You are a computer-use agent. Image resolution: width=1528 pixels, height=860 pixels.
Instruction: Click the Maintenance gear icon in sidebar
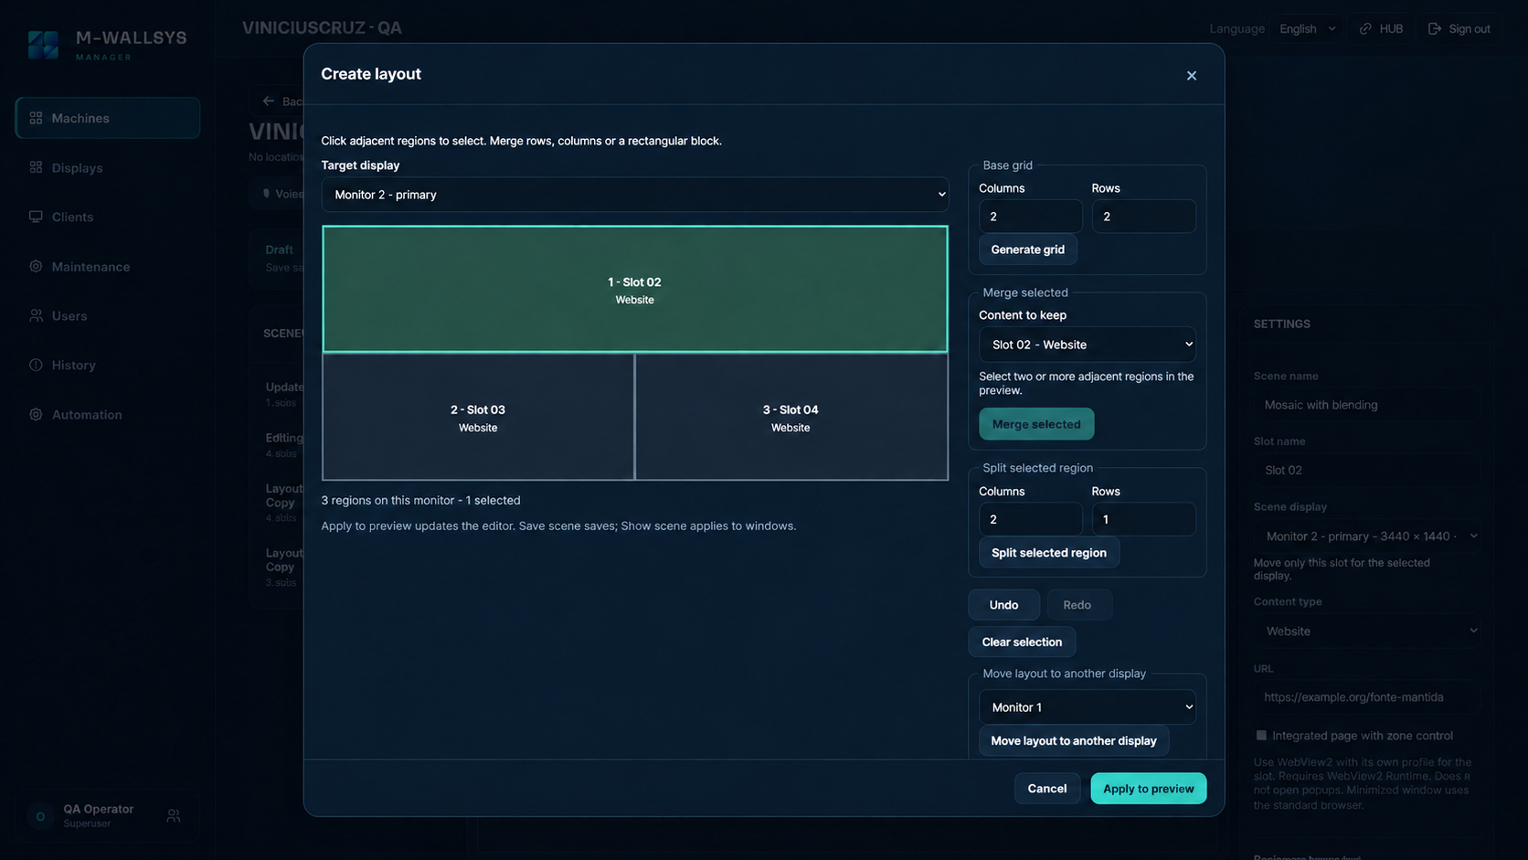click(36, 266)
